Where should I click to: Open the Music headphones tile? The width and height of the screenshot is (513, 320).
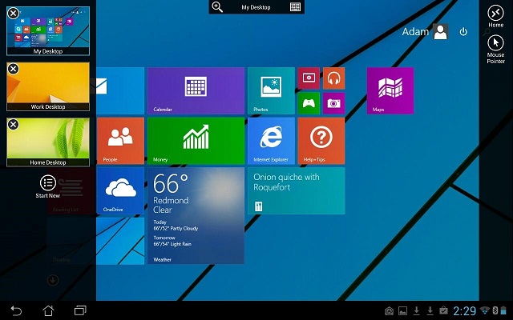[333, 78]
